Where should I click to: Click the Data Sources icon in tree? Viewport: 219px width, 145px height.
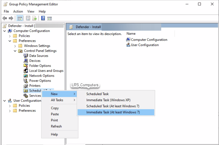[x=26, y=56]
